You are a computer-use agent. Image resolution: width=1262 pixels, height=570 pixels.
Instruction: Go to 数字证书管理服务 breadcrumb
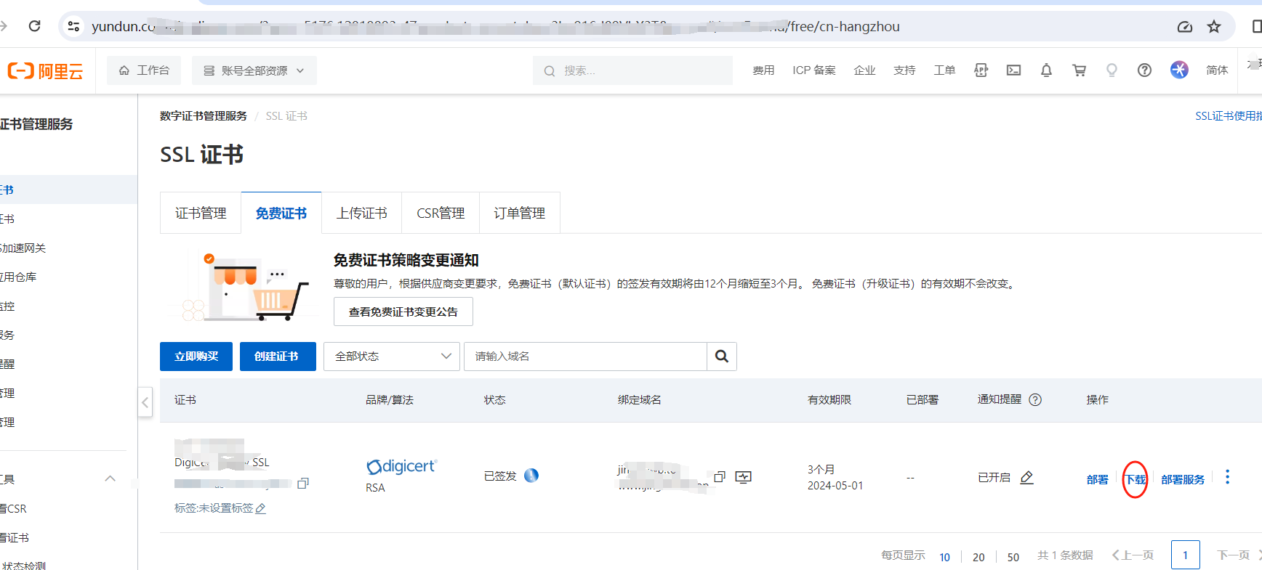click(x=204, y=116)
